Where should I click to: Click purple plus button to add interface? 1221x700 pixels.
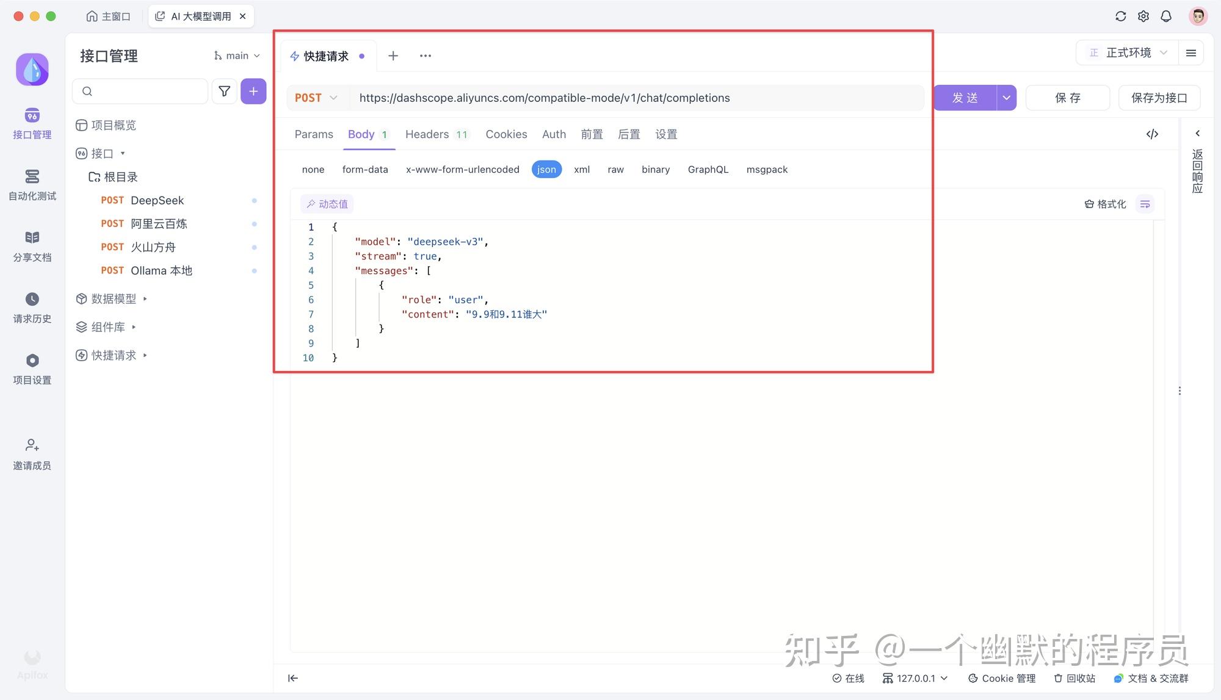tap(253, 92)
